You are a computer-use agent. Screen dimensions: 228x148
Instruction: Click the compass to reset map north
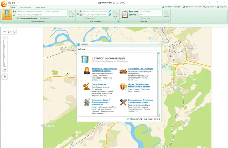(5, 77)
